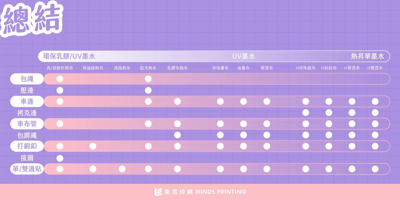Image resolution: width=400 pixels, height=200 pixels.
Task: Select the 無接縫帆布 column header
Action: (93, 68)
